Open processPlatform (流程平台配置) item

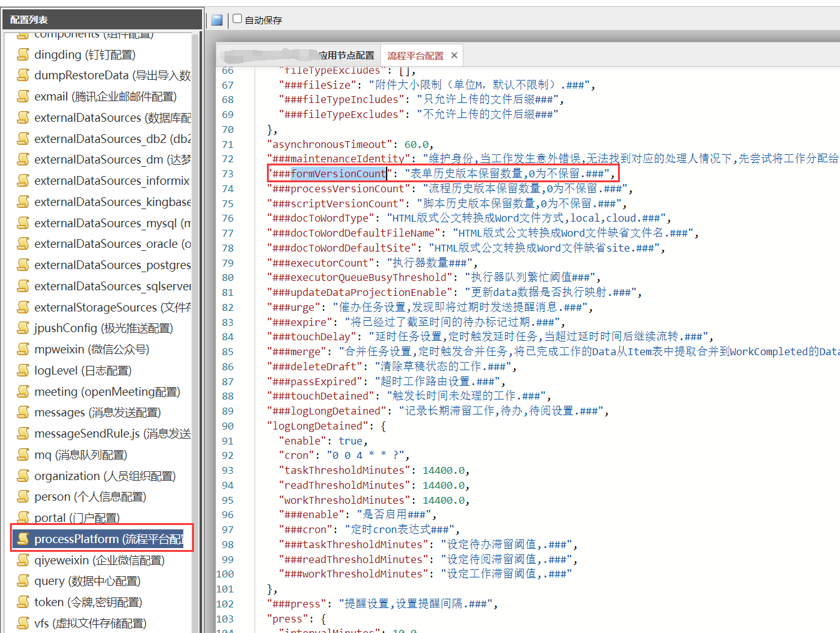tap(109, 539)
